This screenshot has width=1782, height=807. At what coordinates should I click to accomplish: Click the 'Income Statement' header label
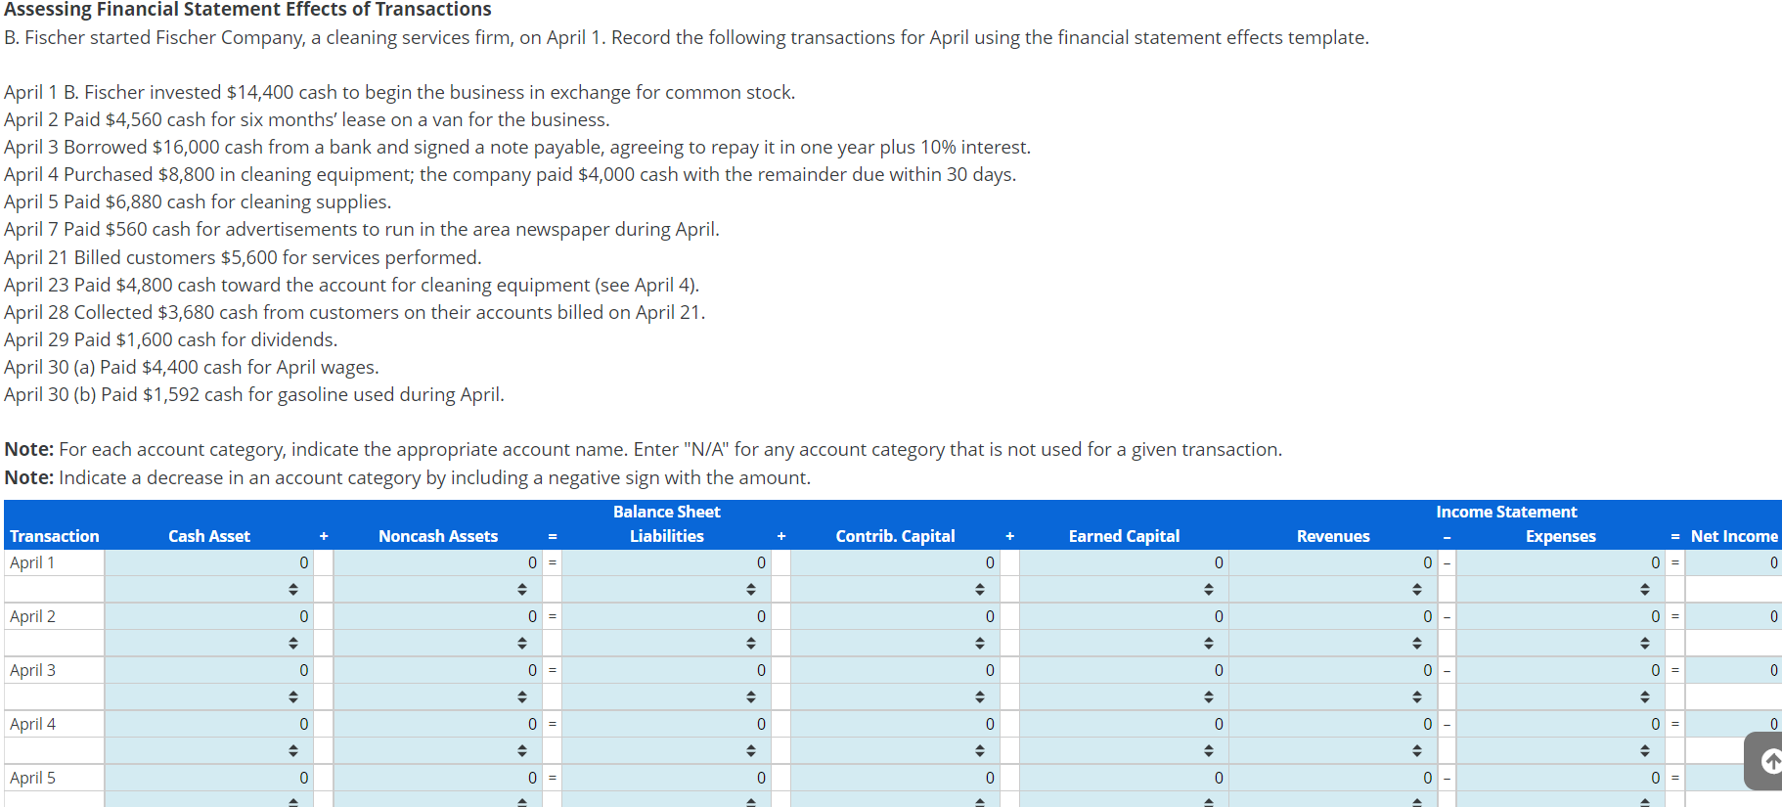coord(1506,512)
